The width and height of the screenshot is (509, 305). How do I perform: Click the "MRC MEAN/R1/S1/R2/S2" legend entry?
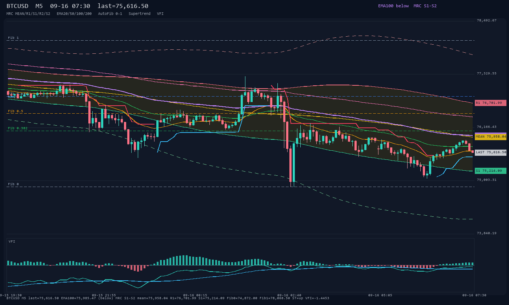tap(28, 13)
